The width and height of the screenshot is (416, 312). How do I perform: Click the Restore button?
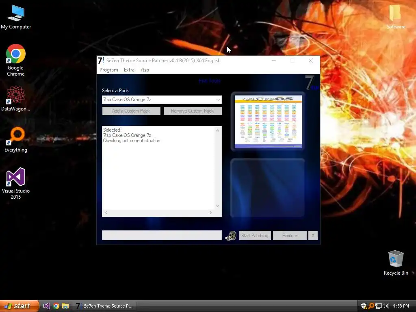290,235
